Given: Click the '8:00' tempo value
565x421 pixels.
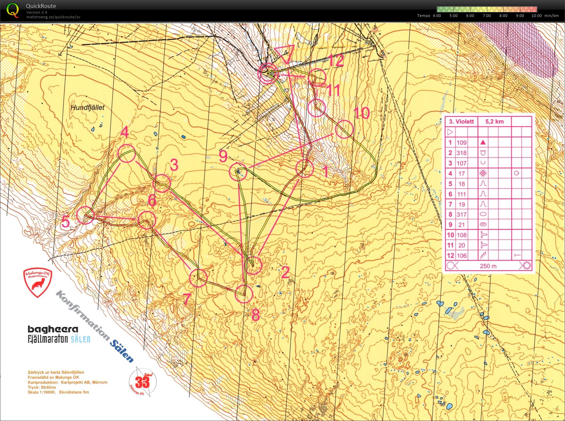Looking at the screenshot, I should (503, 16).
